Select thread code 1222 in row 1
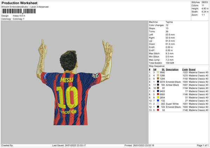 click(185, 72)
